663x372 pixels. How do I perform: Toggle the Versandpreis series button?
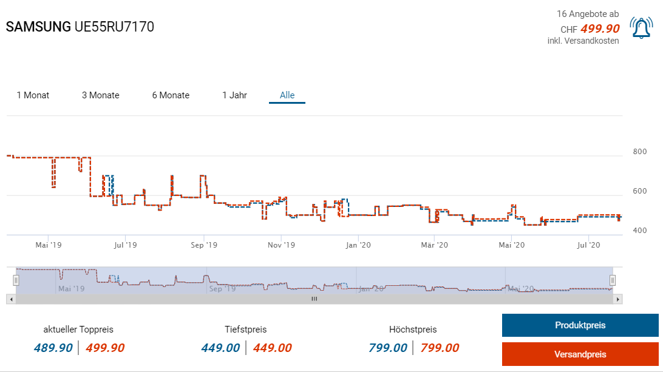(x=580, y=354)
